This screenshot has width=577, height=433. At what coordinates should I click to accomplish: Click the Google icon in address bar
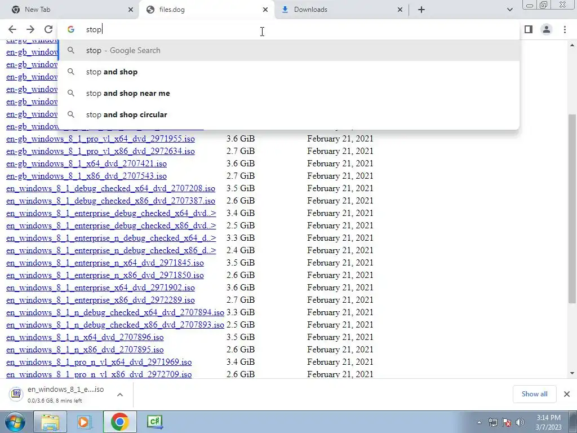click(x=70, y=29)
